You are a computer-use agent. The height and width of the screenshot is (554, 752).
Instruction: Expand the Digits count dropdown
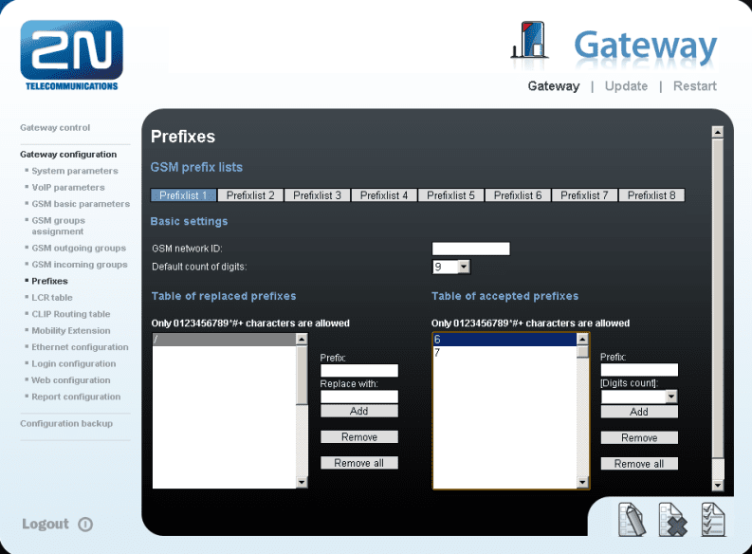coord(671,397)
